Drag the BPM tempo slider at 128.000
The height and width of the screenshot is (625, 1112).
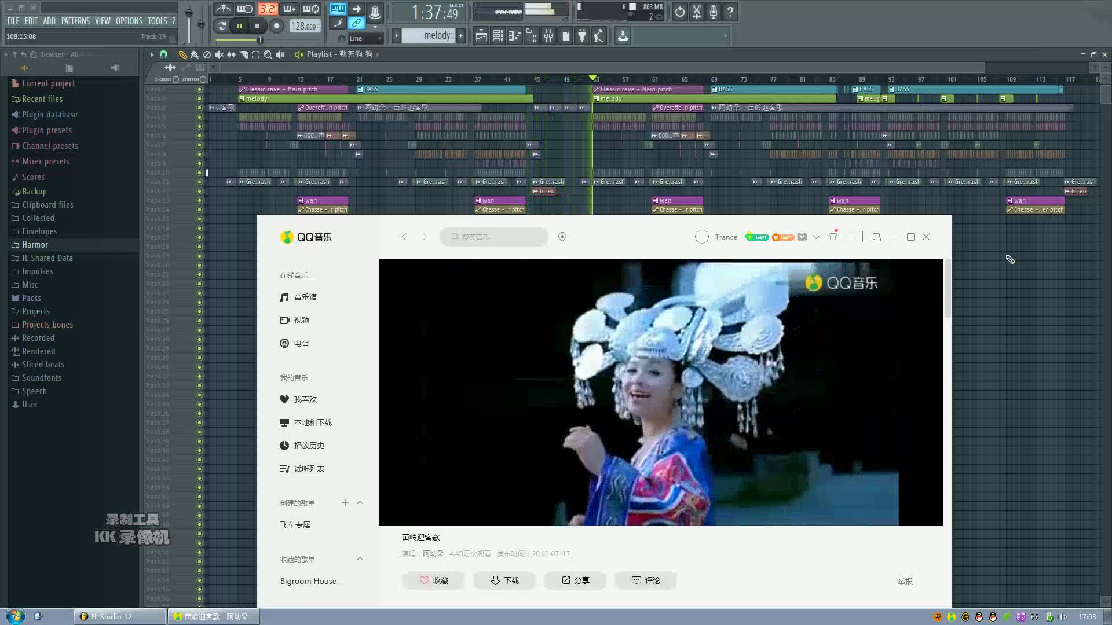coord(303,26)
